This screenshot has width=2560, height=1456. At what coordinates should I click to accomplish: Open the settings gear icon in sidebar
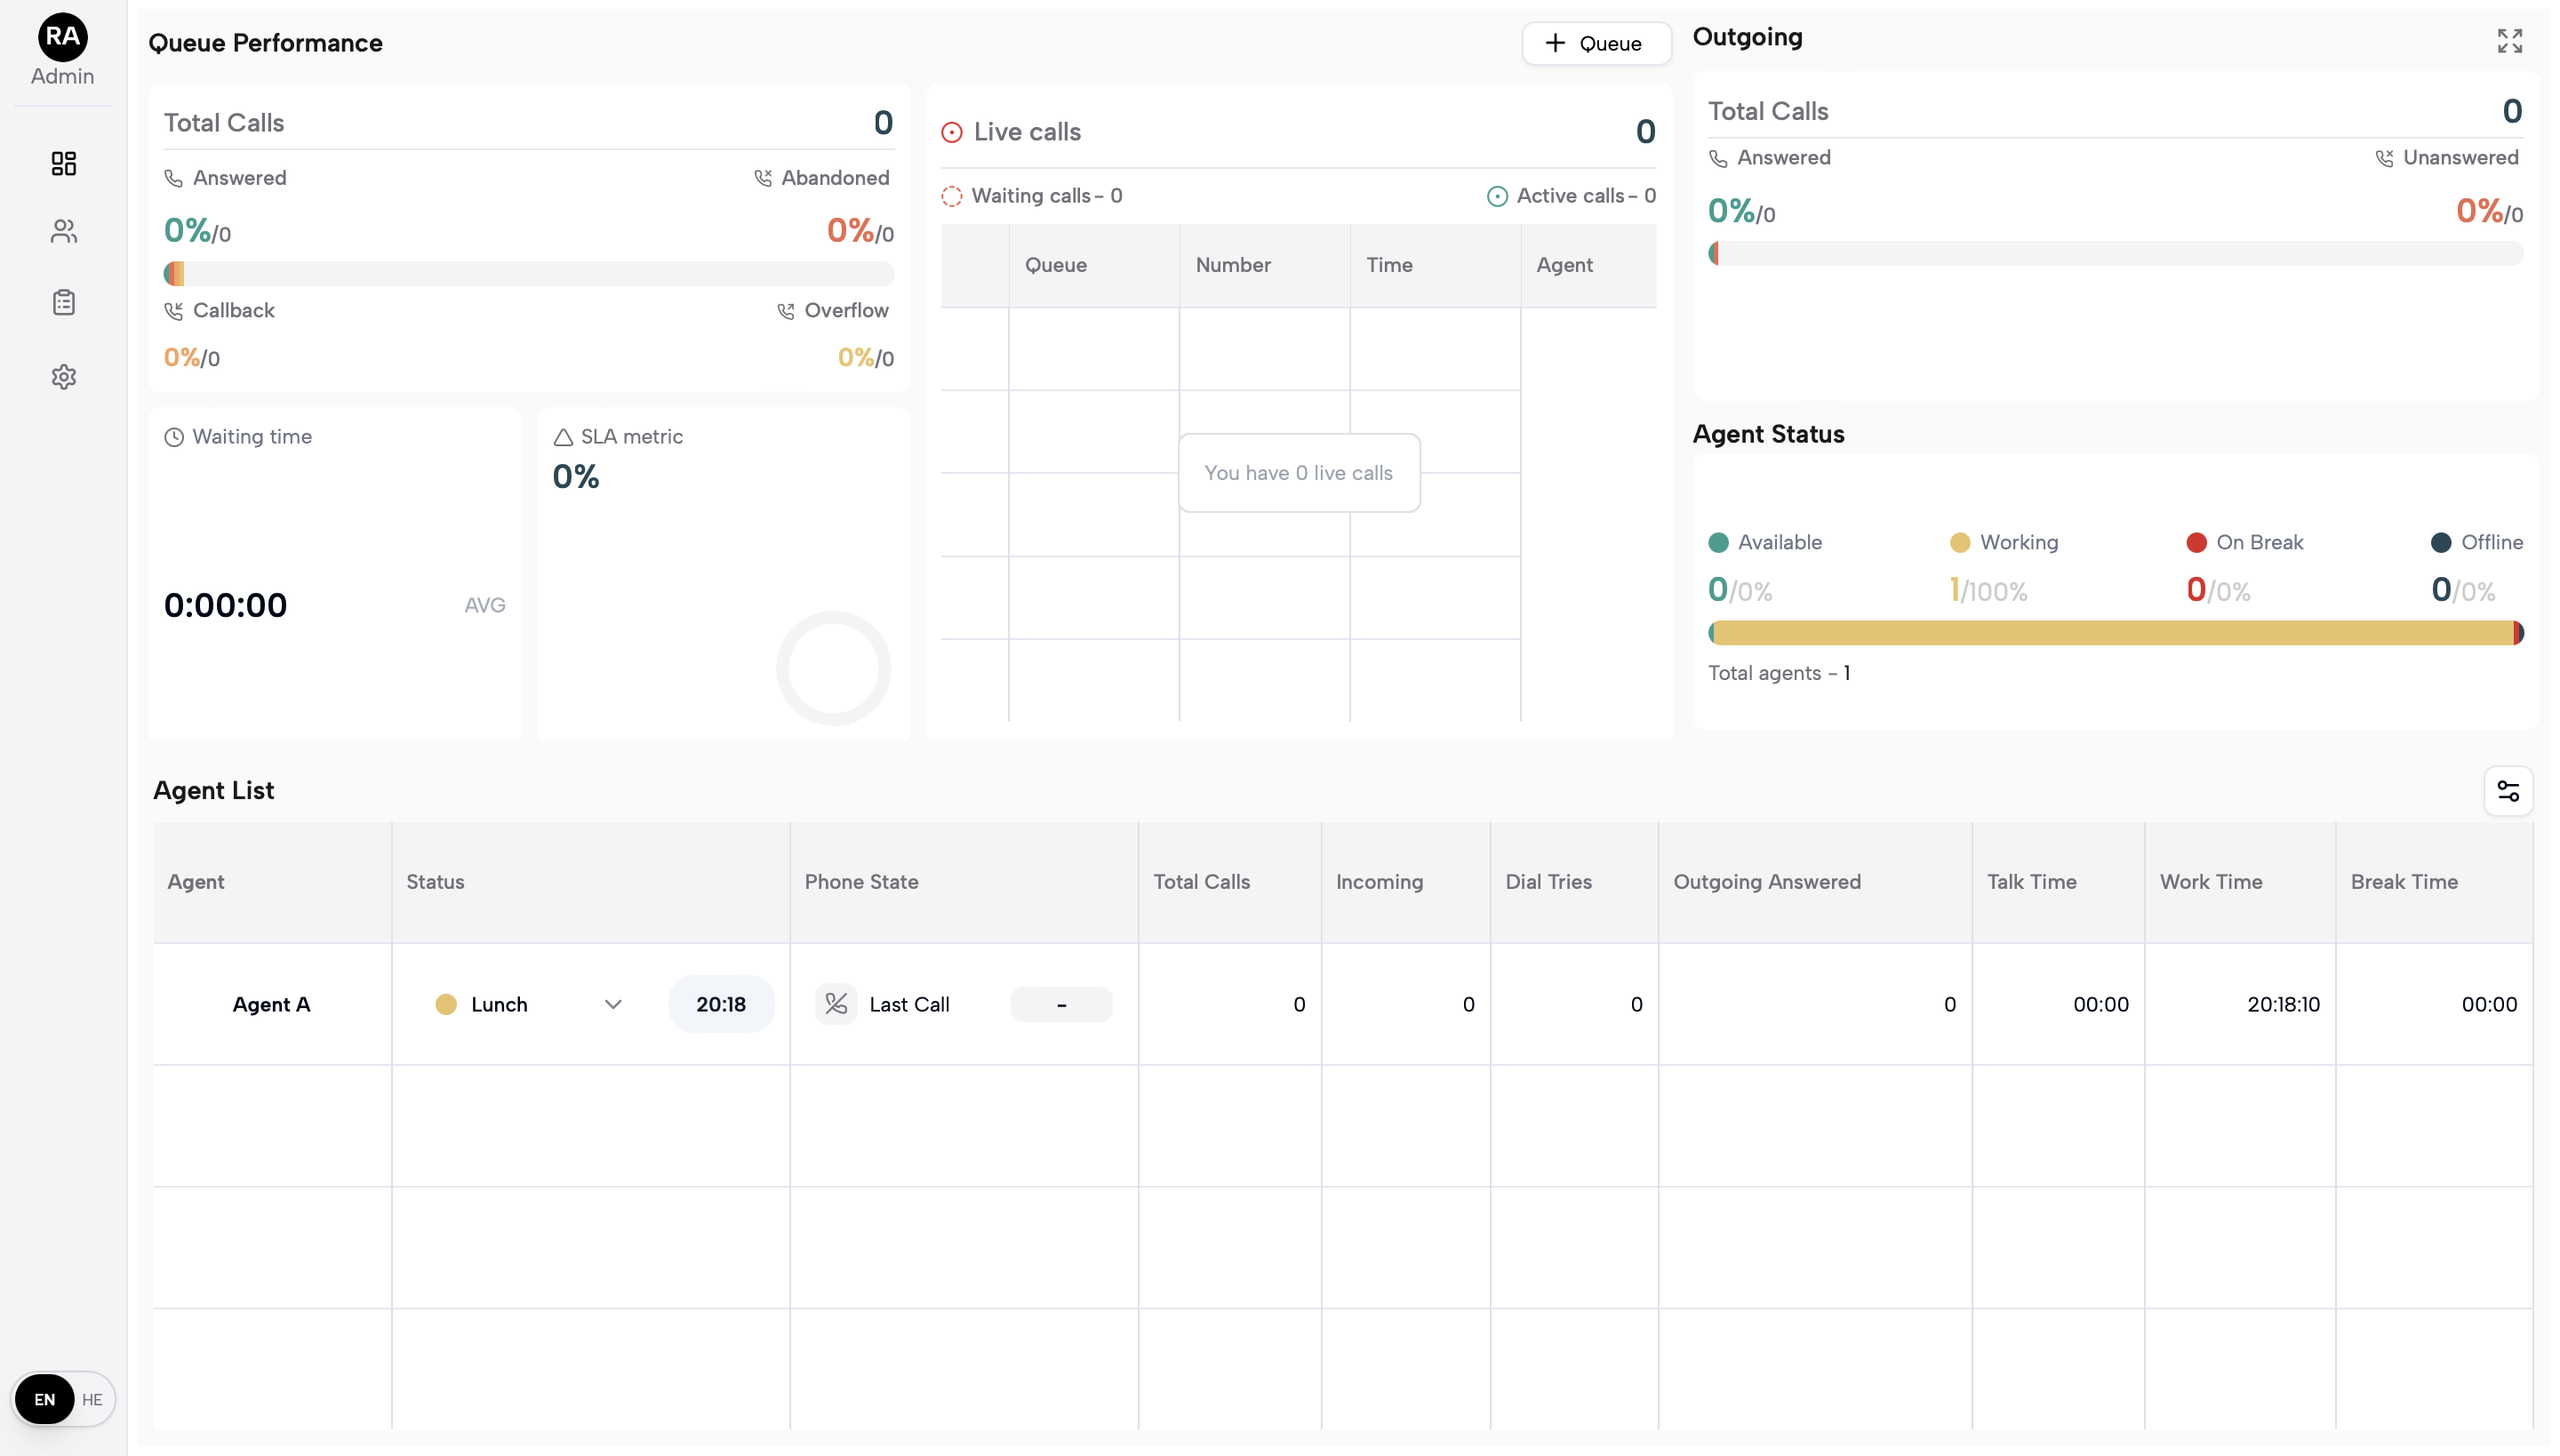tap(64, 377)
